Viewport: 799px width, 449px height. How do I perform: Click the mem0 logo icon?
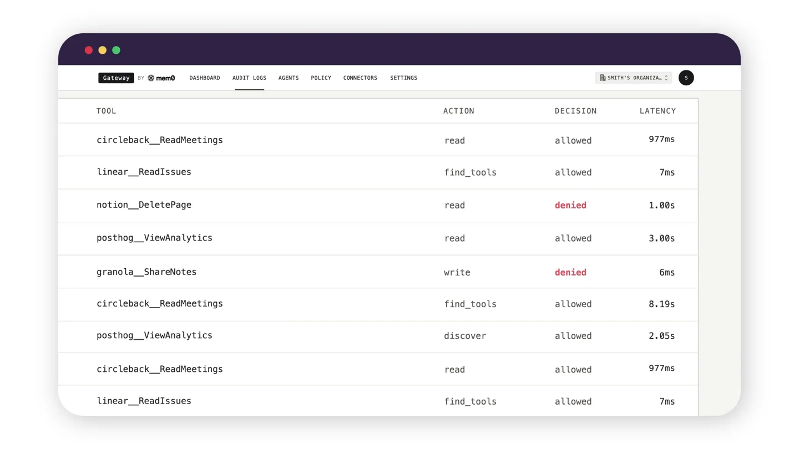pyautogui.click(x=151, y=78)
